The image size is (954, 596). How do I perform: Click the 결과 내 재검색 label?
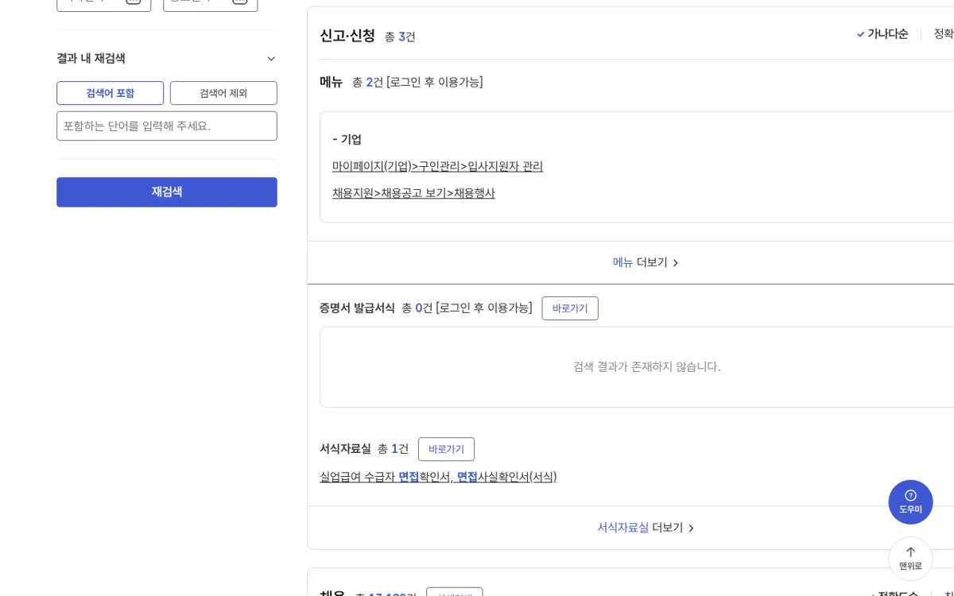(91, 58)
